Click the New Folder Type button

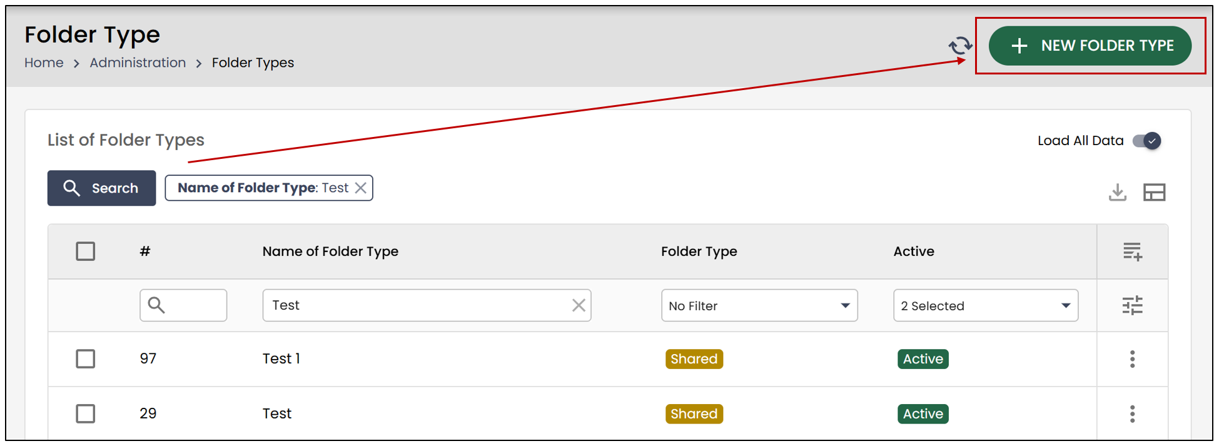click(x=1090, y=46)
